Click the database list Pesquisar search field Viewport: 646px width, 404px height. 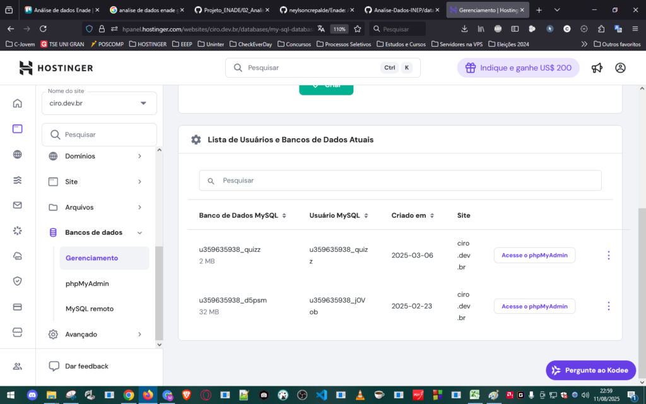[400, 181]
